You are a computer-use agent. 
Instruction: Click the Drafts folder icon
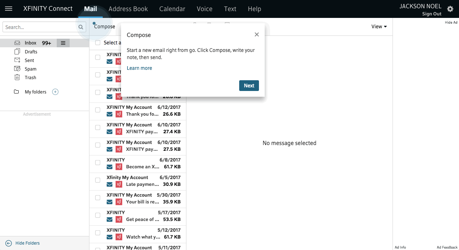(x=17, y=52)
